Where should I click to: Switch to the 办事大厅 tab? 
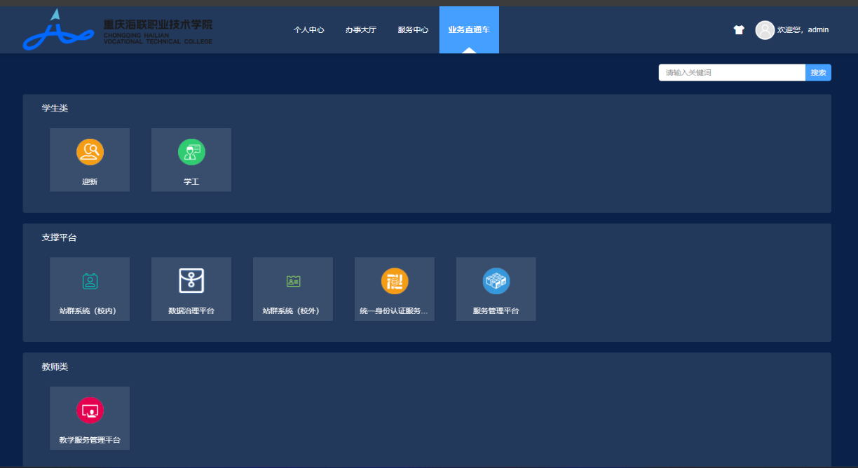point(361,30)
